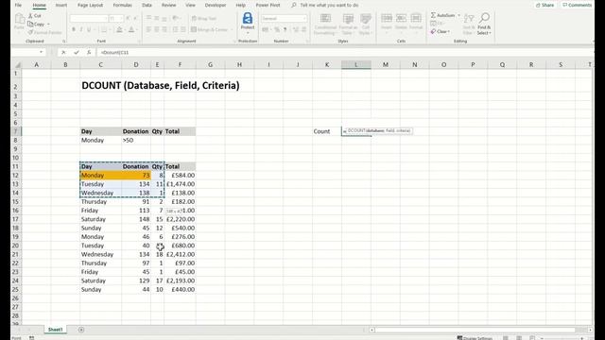Cancel formula entry with the X icon
Image resolution: width=605 pixels, height=340 pixels.
point(63,53)
